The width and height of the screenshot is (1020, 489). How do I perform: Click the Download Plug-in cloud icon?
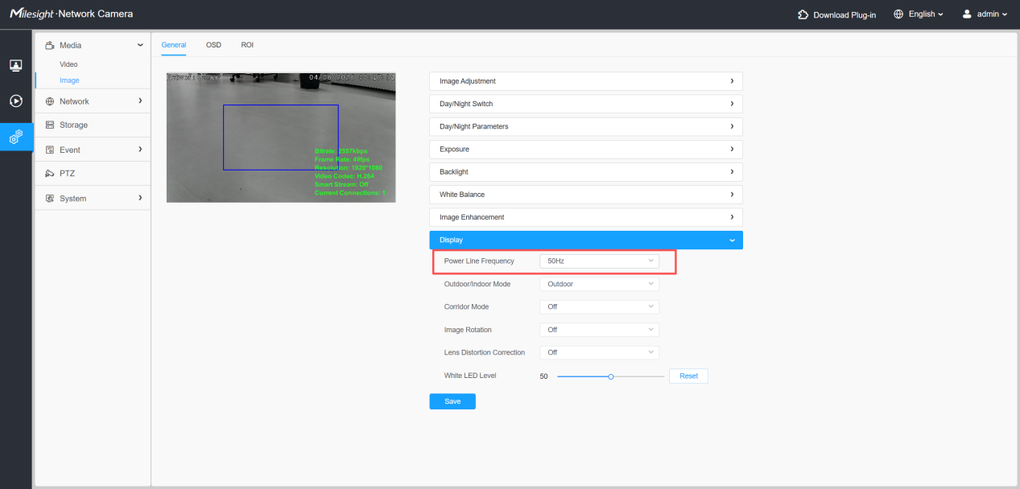point(803,14)
